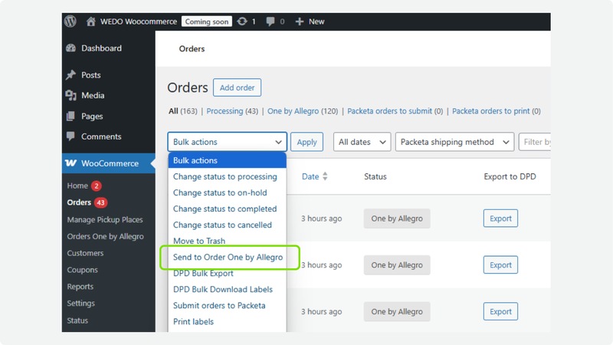Click the plus New icon in admin bar
This screenshot has height=345, width=613.
[x=300, y=21]
